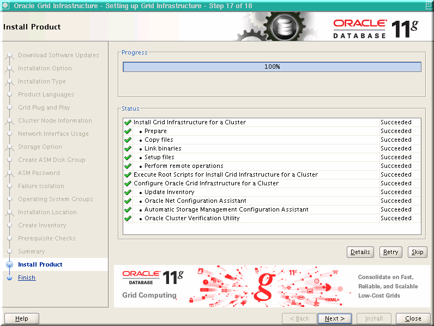Click Succeeded status for Oracle Cluster Verification Utility
Screen dimensions: 434x326
coord(396,218)
